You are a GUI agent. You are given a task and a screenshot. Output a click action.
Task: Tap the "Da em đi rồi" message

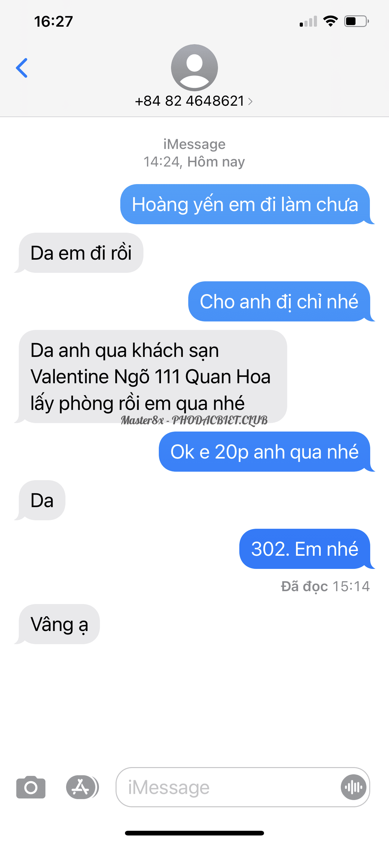79,253
